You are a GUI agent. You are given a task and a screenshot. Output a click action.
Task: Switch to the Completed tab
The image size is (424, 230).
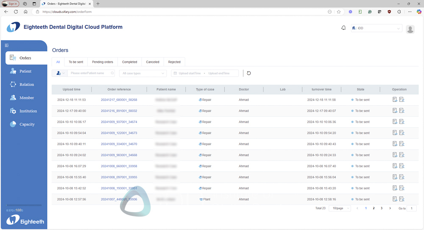(130, 62)
